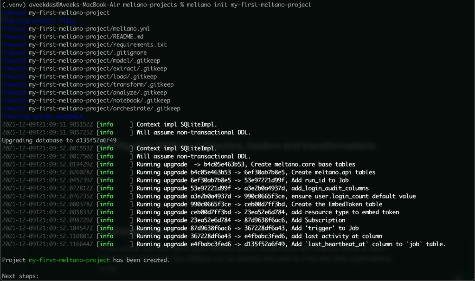Click green my-first-meltano-project project name

[70, 260]
